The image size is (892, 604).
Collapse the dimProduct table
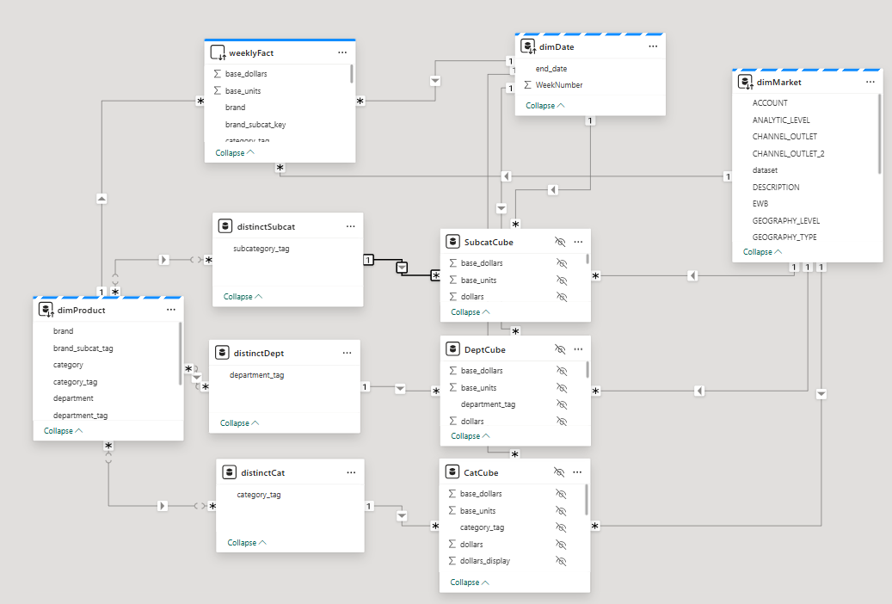click(x=63, y=431)
